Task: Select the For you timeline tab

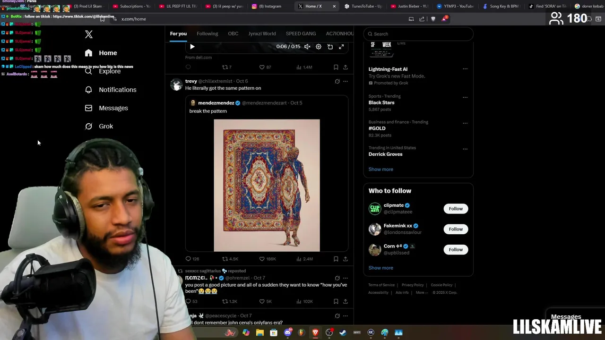Action: click(x=178, y=34)
